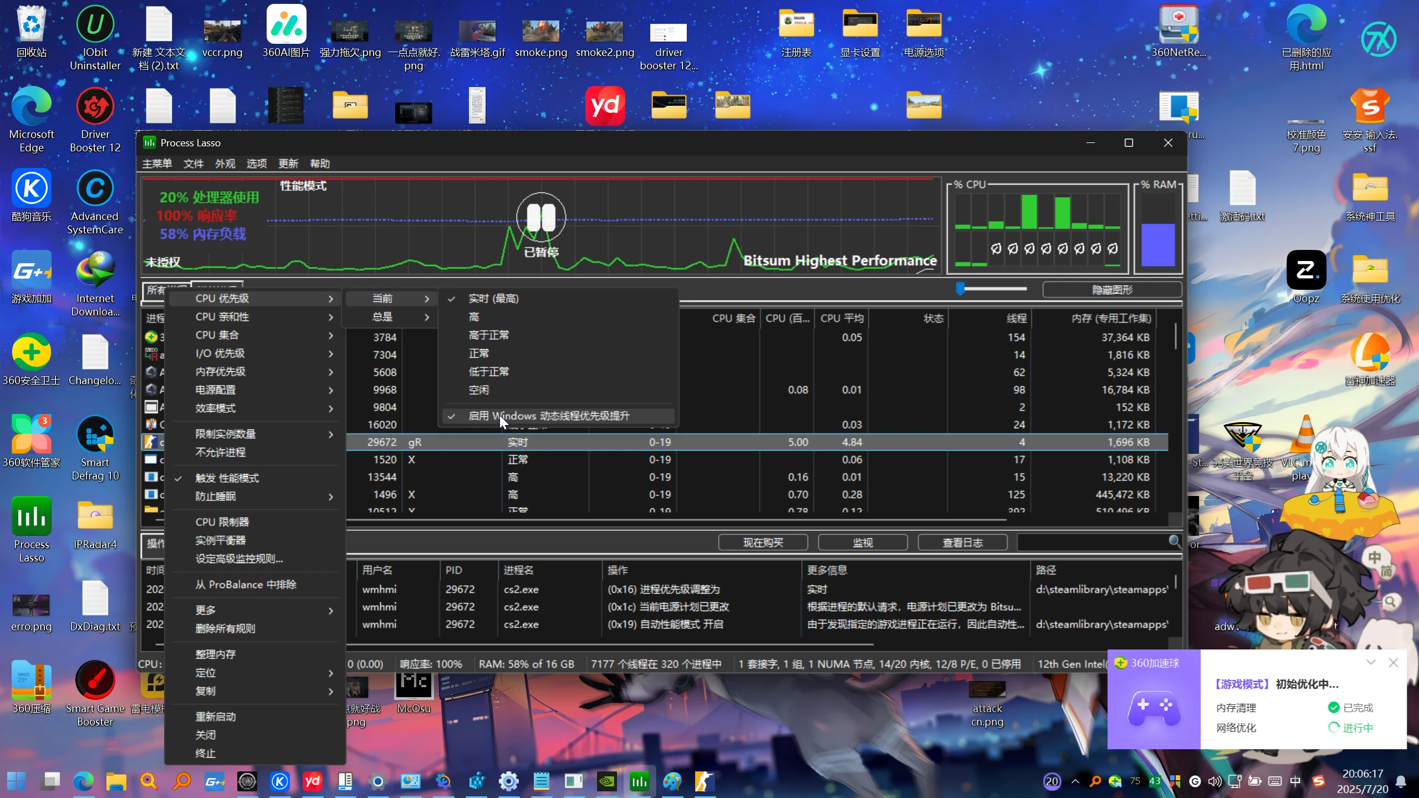
Task: Choose 整理内存 from the context menu
Action: pos(216,654)
